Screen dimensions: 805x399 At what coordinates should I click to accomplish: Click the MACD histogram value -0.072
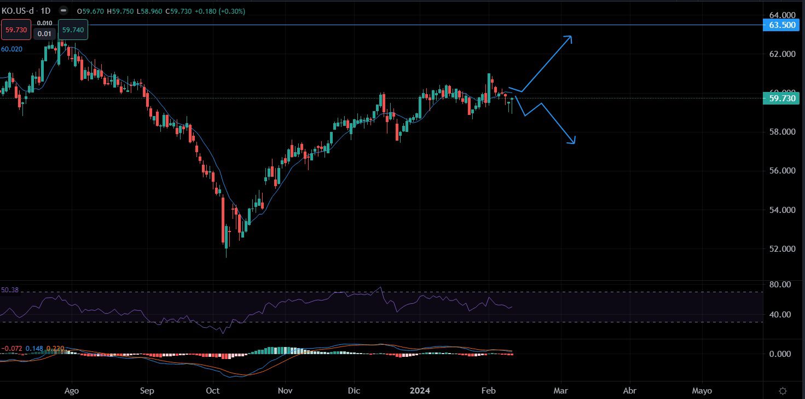(x=11, y=349)
